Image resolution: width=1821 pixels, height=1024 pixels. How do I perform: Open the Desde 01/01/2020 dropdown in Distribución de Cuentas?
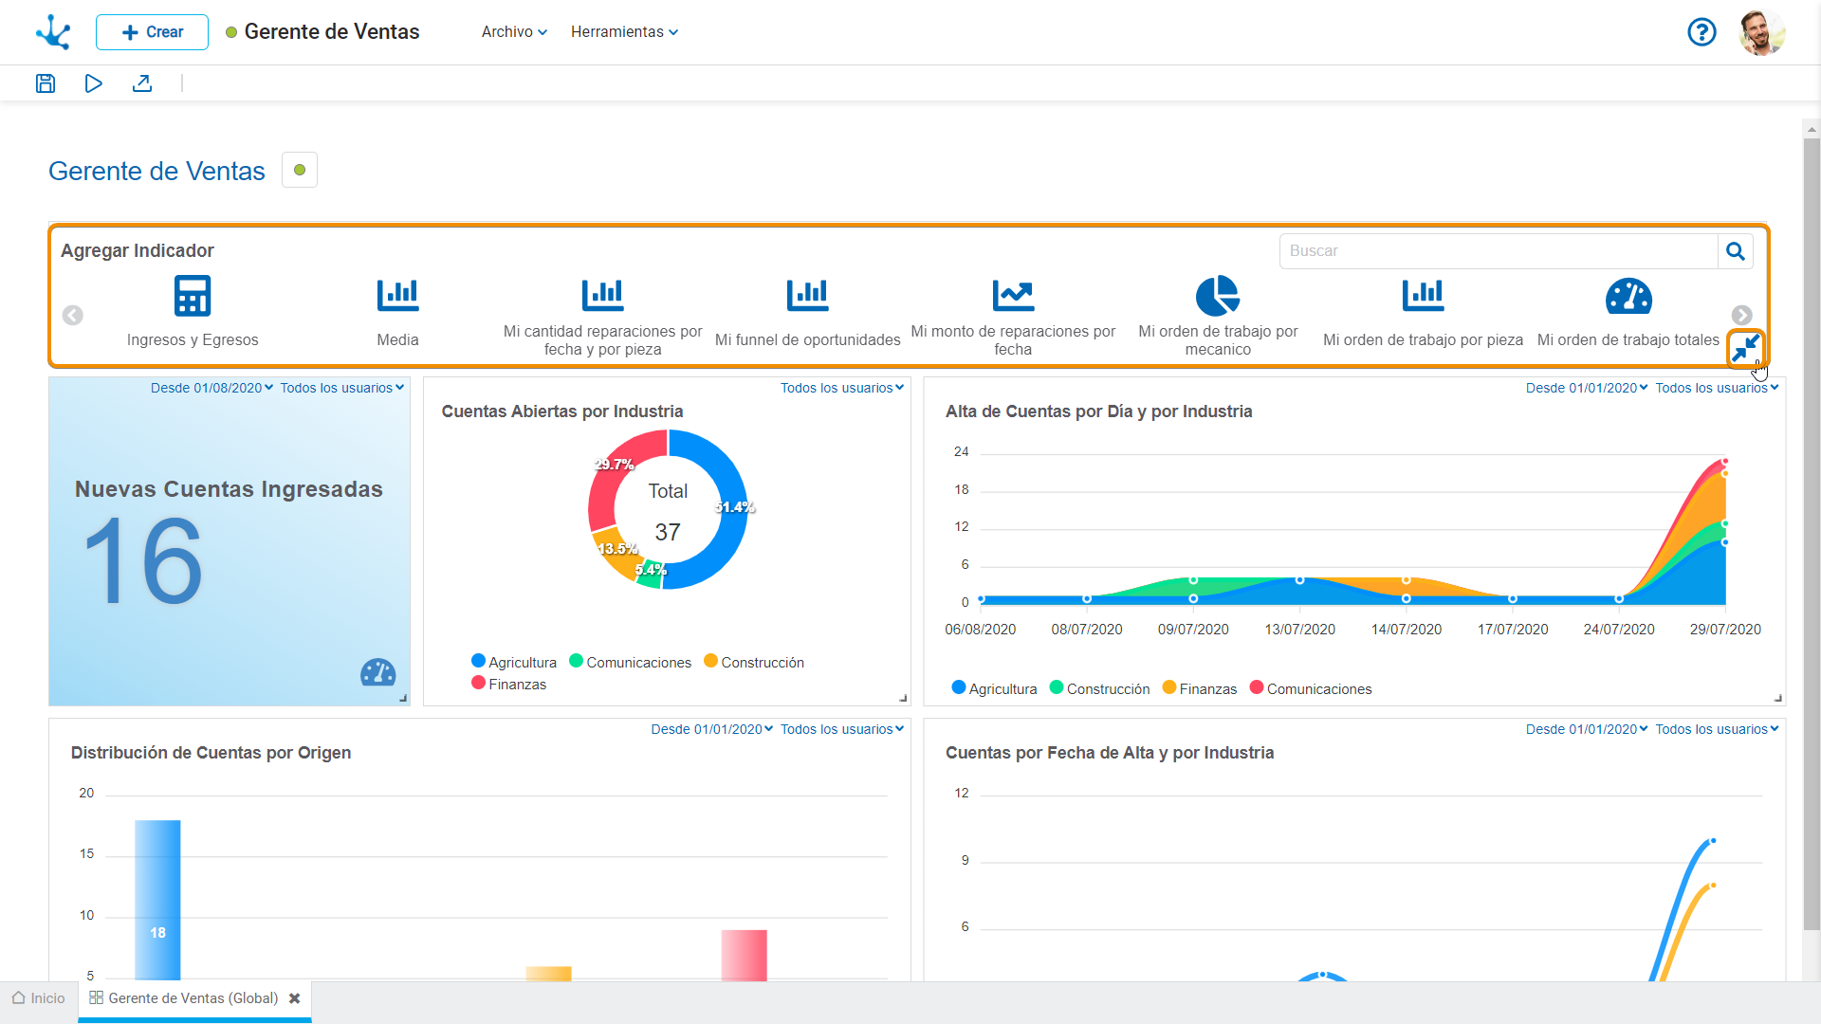coord(711,729)
